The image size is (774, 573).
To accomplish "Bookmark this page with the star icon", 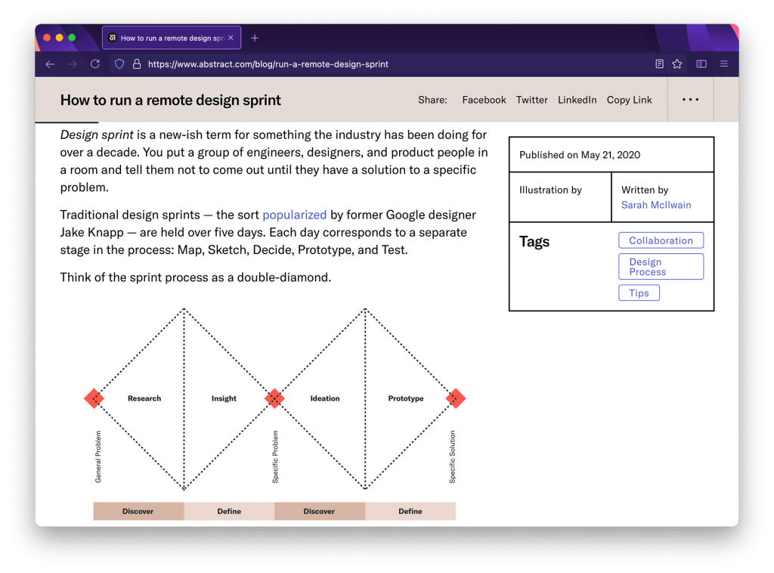I will tap(677, 63).
